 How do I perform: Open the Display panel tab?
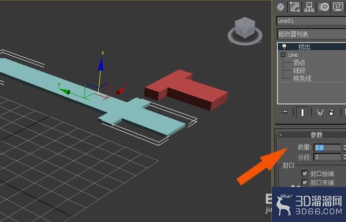tap(338, 7)
